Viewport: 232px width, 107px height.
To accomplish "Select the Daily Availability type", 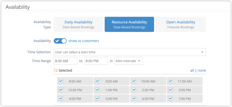I will [78, 24].
